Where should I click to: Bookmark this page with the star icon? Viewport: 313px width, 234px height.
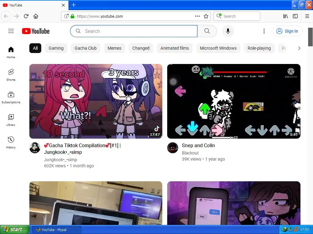206,16
